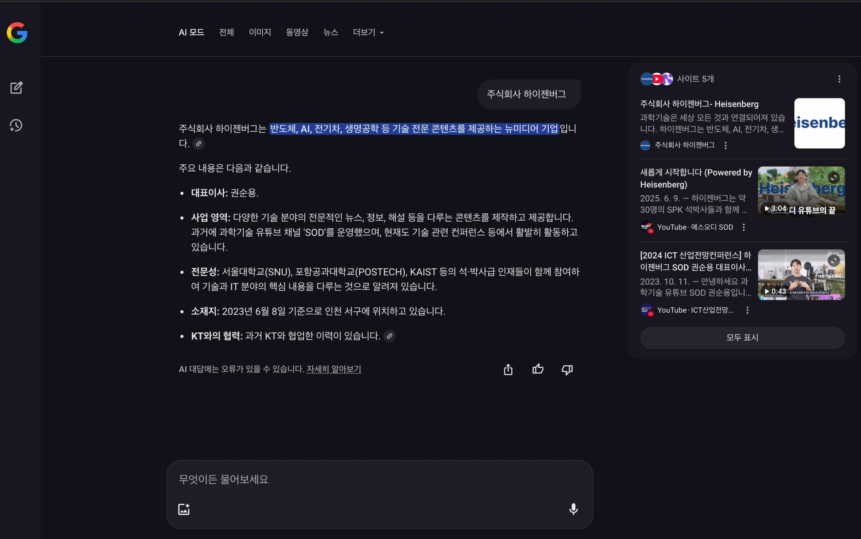The width and height of the screenshot is (861, 539).
Task: Click the Google logo icon
Action: point(17,33)
